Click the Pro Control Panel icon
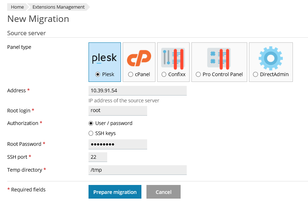The width and height of the screenshot is (308, 204). click(219, 58)
